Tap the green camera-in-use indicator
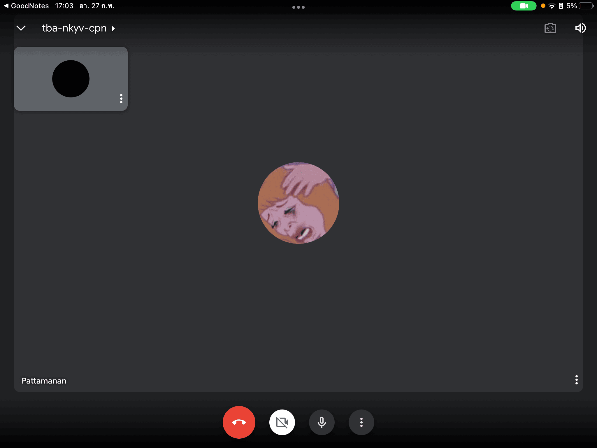Screen dimensions: 597x448 524,6
